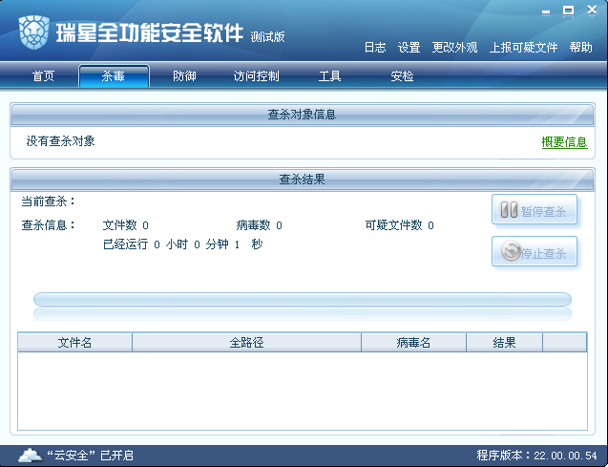Viewport: 608px width, 467px height.
Task: Click 上报可疑文件 to report suspicious file
Action: coord(523,48)
